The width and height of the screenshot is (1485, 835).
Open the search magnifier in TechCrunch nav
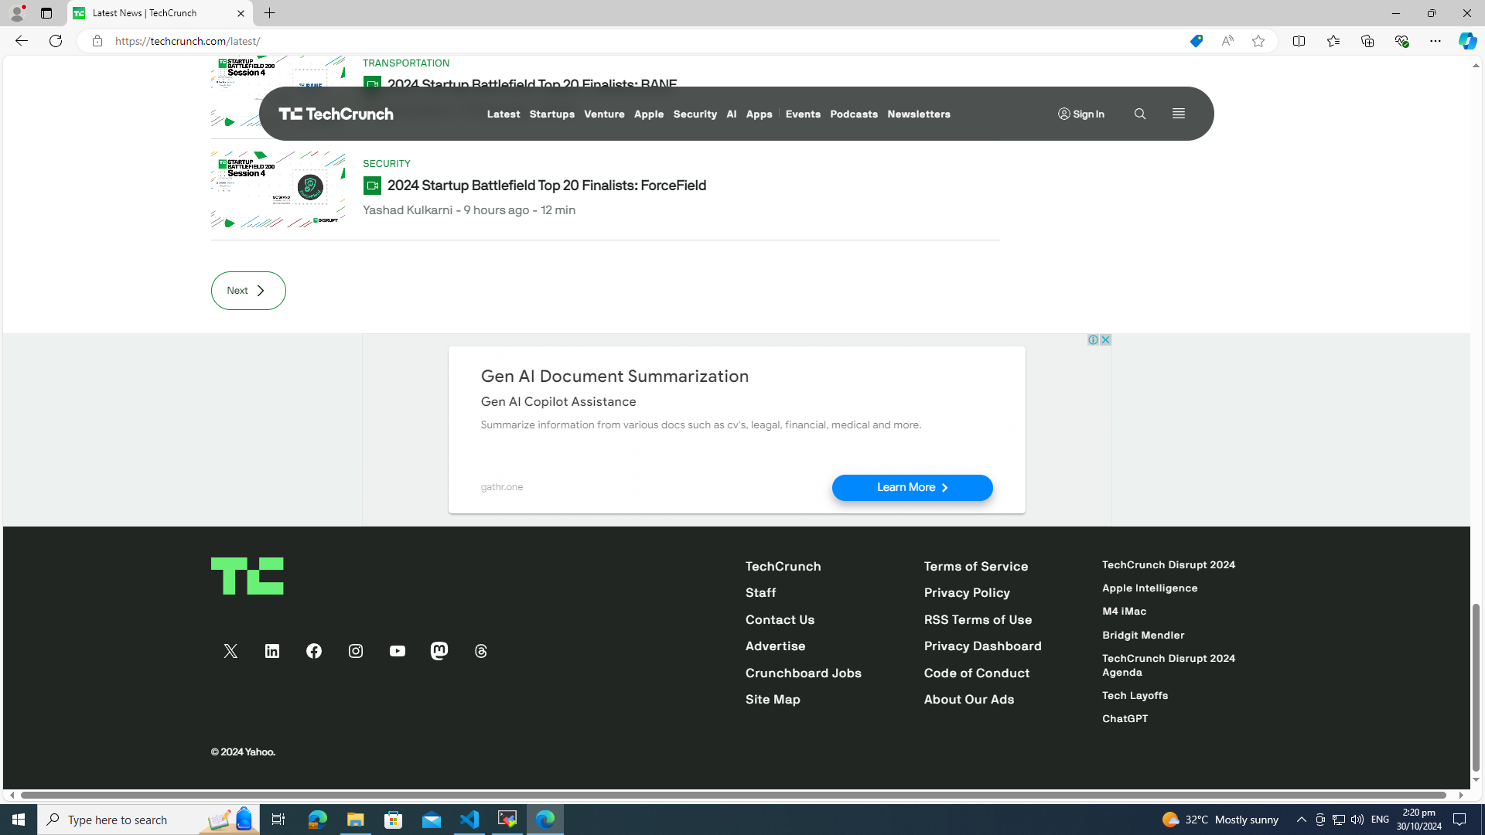coord(1140,114)
